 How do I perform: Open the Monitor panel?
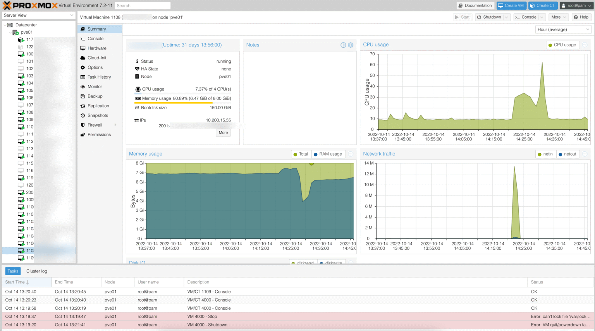[95, 86]
